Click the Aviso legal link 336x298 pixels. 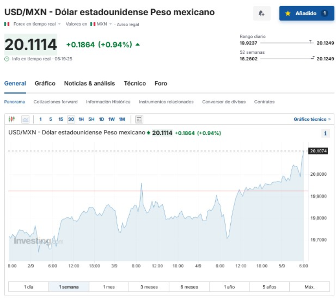click(x=128, y=24)
